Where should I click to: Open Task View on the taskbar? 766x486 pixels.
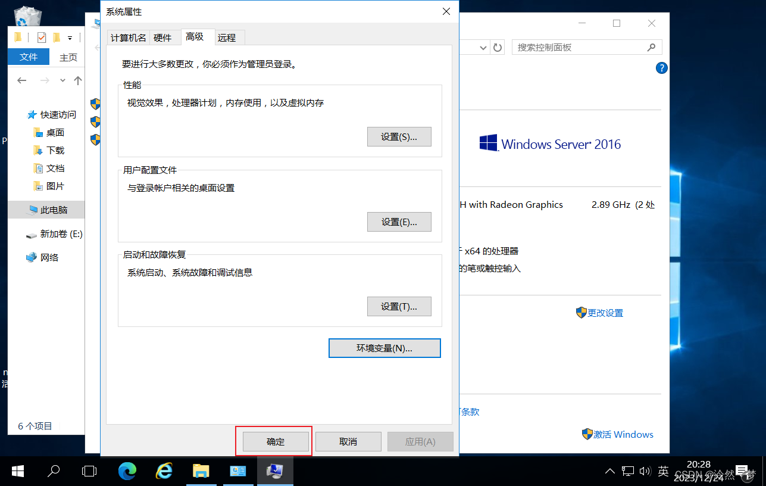[x=89, y=471]
